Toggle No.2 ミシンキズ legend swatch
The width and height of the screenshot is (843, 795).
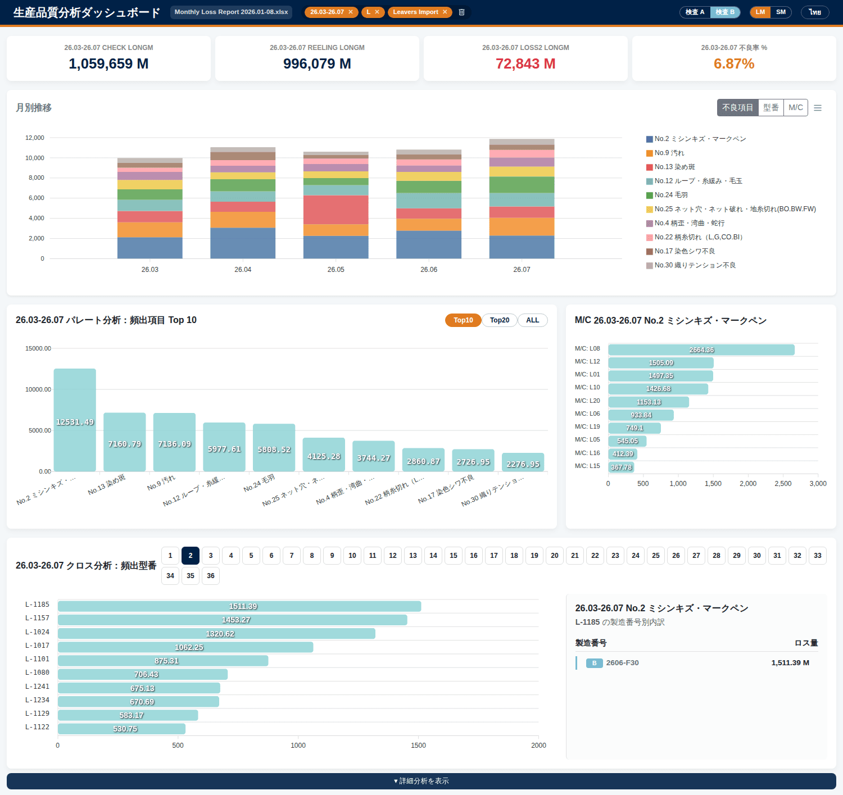pos(650,139)
